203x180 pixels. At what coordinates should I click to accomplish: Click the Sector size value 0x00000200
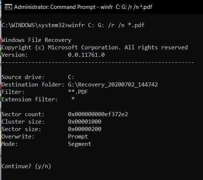pyautogui.click(x=85, y=129)
